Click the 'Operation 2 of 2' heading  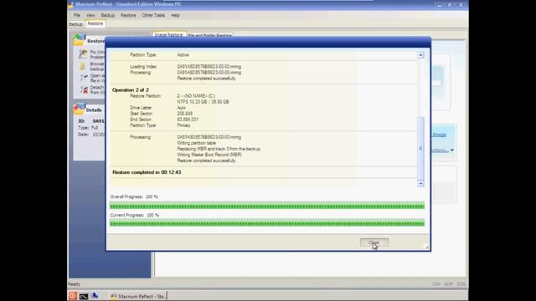(131, 90)
